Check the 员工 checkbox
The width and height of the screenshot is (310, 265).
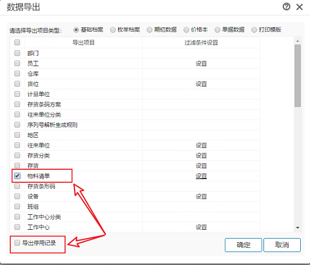coord(17,63)
